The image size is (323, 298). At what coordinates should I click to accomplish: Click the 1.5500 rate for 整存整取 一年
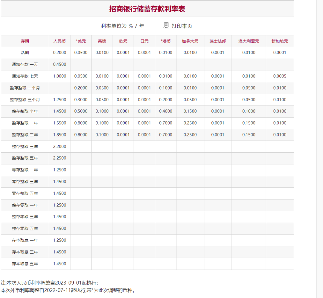click(x=59, y=123)
